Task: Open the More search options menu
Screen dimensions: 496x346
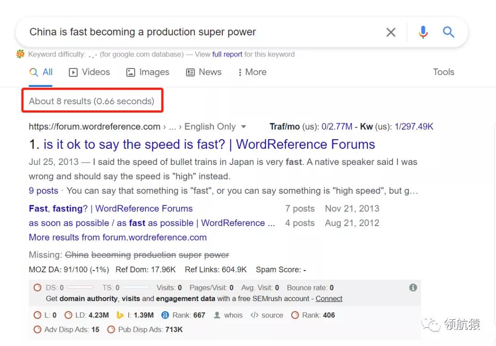Action: (252, 72)
